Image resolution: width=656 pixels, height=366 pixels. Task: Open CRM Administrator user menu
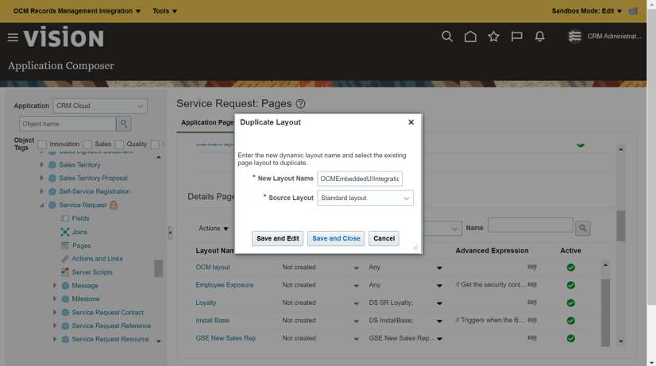click(604, 37)
